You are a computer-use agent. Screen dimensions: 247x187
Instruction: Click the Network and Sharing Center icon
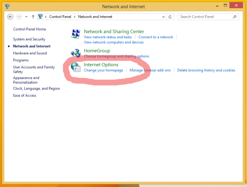(x=76, y=34)
